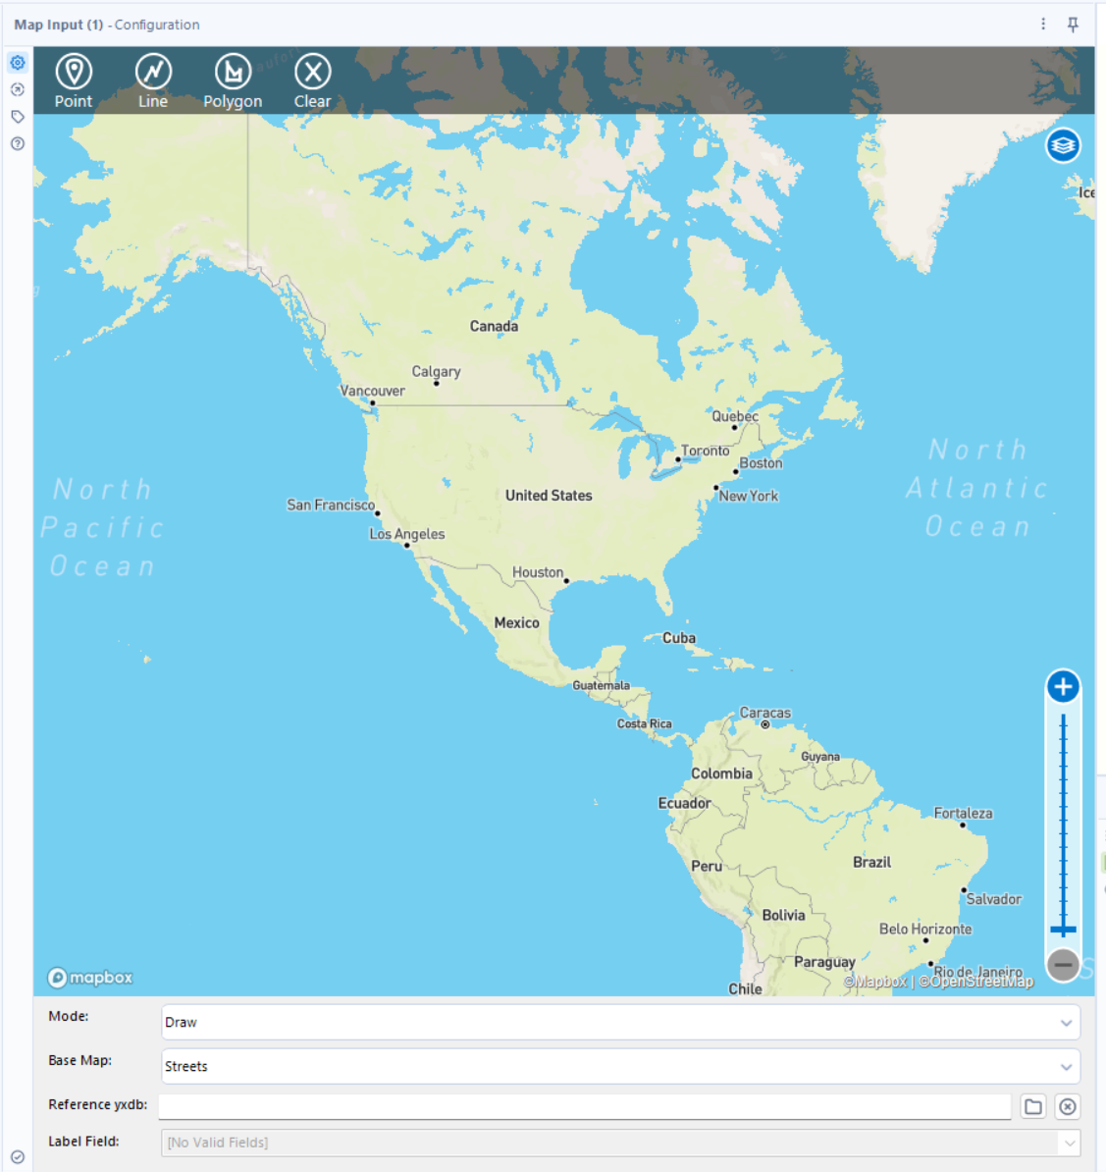Browse for a reference yxdb file
The image size is (1106, 1172).
tap(1033, 1106)
